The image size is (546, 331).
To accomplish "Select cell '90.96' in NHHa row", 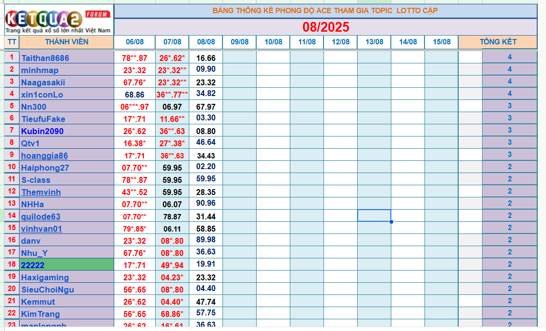I will [206, 203].
